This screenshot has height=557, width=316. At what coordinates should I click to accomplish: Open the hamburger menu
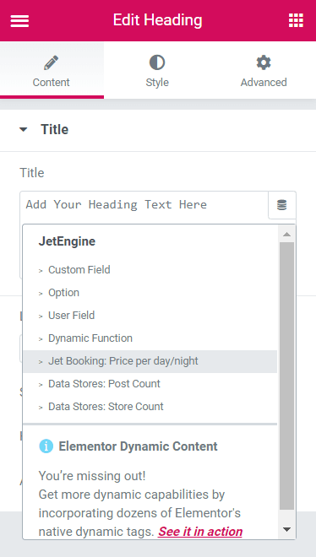19,20
